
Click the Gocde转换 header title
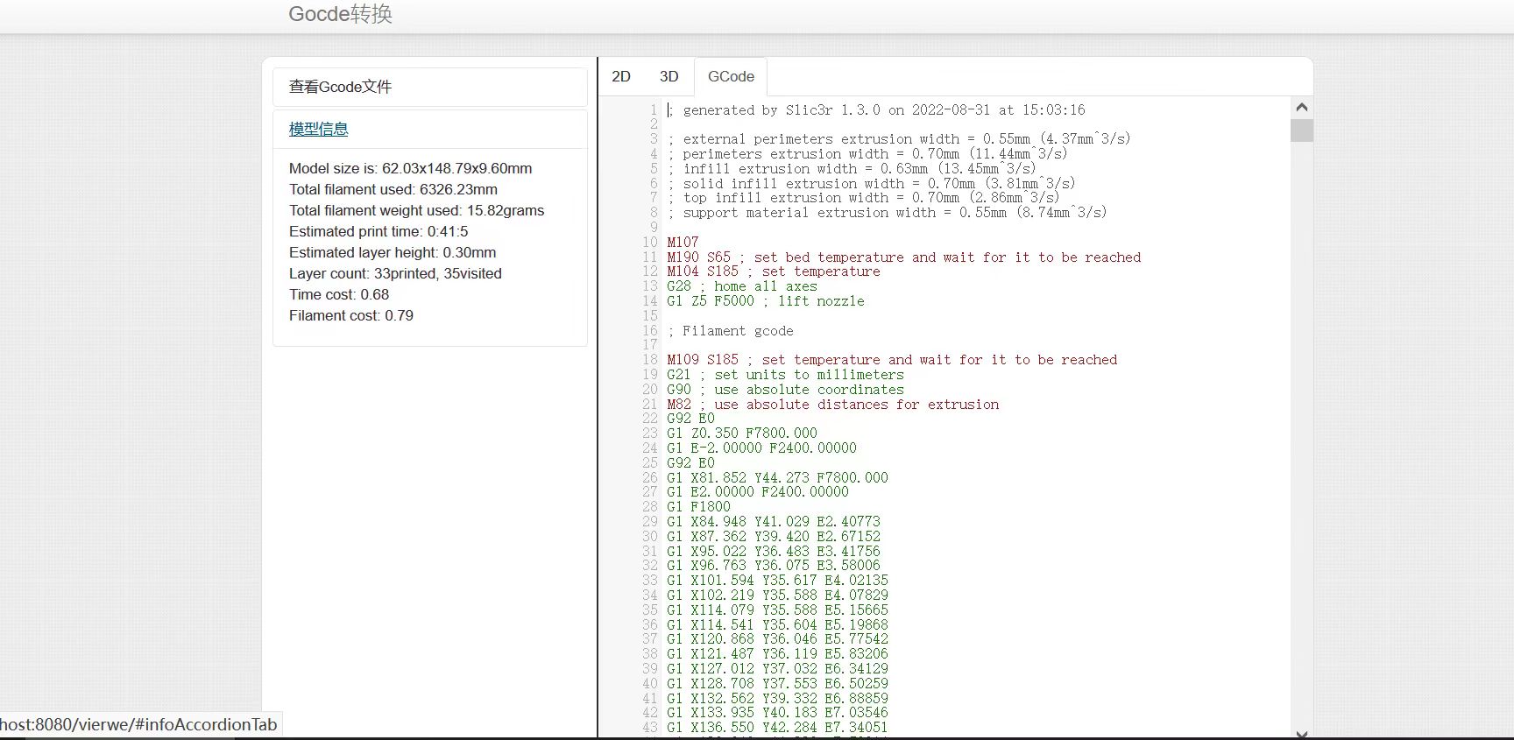pos(340,14)
